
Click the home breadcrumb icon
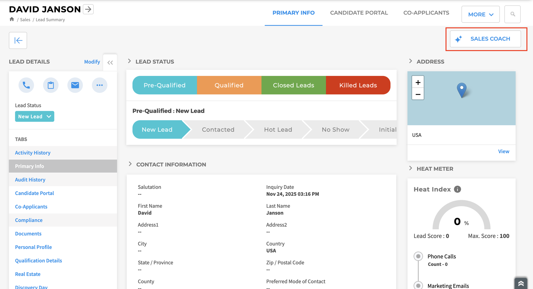click(x=12, y=19)
